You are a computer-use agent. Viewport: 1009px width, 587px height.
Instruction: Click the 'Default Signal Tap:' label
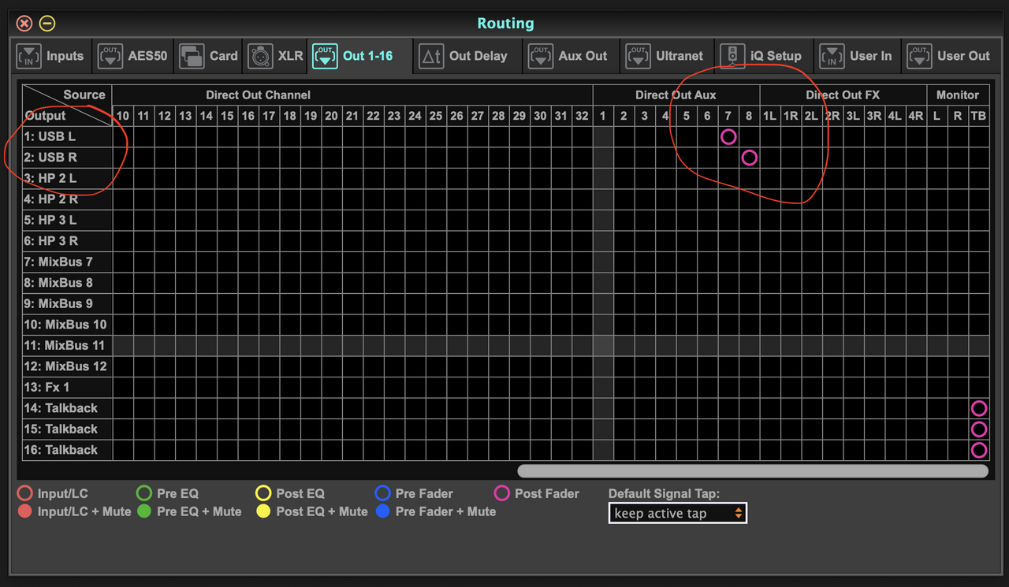(x=665, y=494)
